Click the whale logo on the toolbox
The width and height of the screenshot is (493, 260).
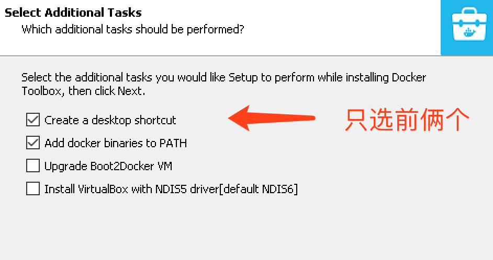tap(470, 32)
